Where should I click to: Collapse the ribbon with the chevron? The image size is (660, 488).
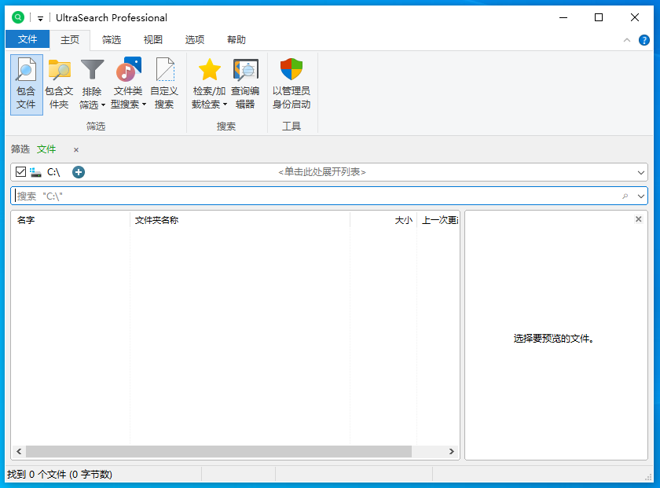click(626, 40)
